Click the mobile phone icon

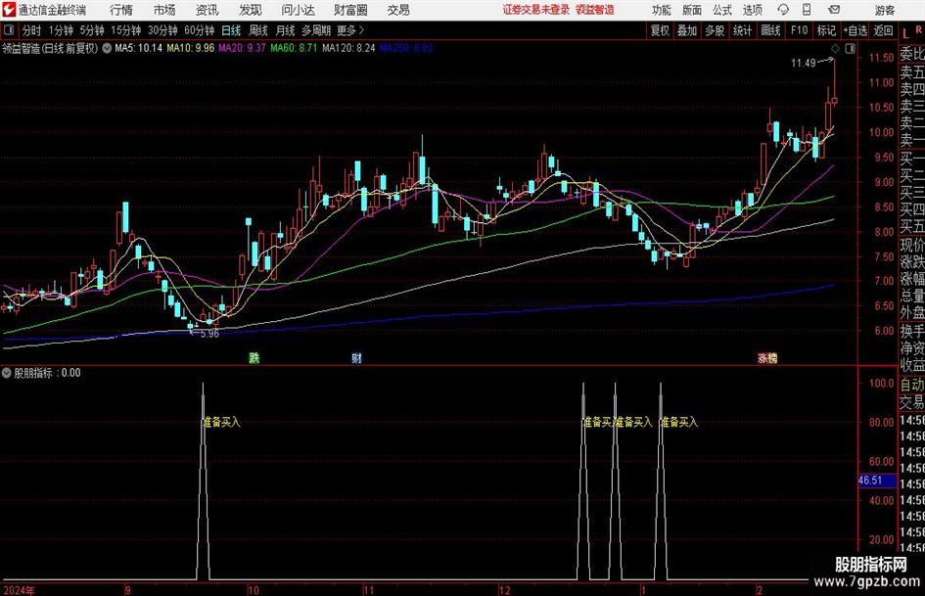pyautogui.click(x=807, y=9)
